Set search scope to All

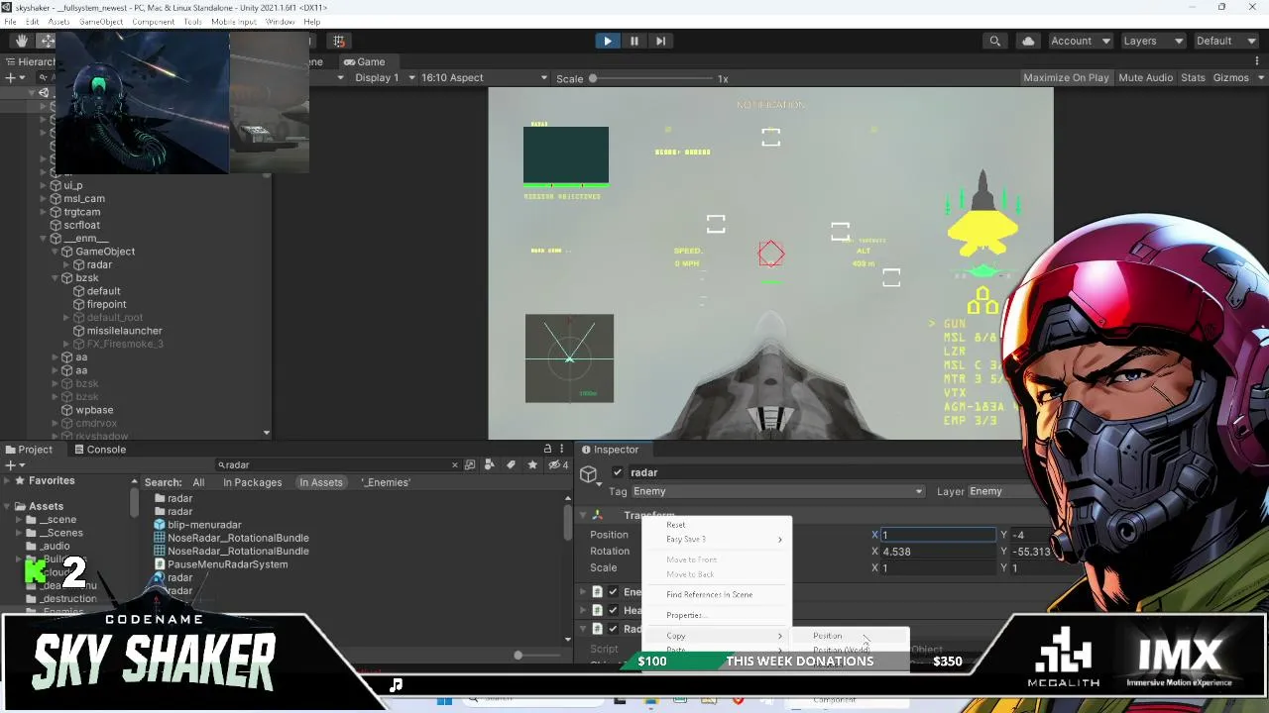[198, 482]
